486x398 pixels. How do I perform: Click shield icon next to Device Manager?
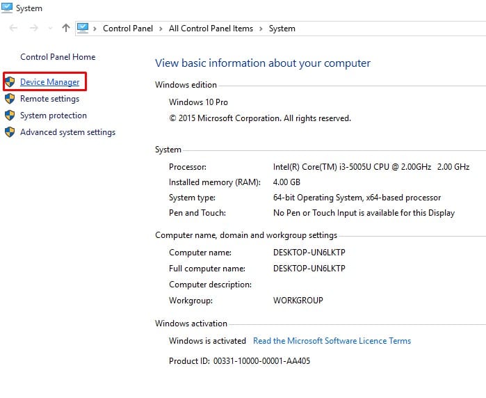pyautogui.click(x=10, y=82)
